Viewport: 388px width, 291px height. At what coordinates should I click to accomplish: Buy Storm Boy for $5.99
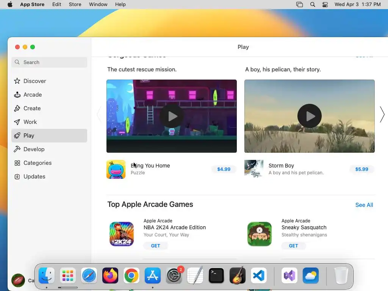pyautogui.click(x=362, y=169)
